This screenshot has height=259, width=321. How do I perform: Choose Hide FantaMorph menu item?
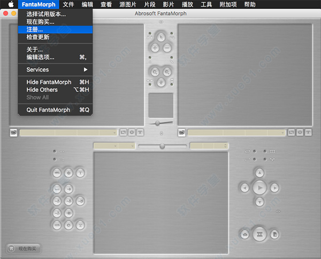click(55, 82)
